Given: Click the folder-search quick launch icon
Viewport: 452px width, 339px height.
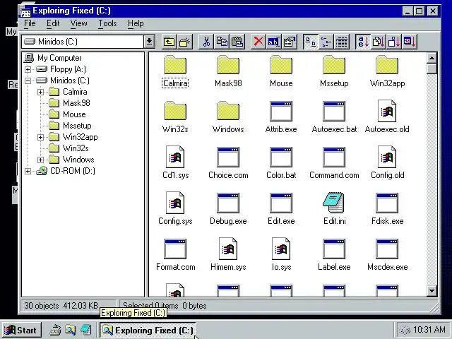Looking at the screenshot, I should (70, 330).
